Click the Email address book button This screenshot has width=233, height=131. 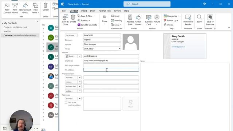click(71, 56)
